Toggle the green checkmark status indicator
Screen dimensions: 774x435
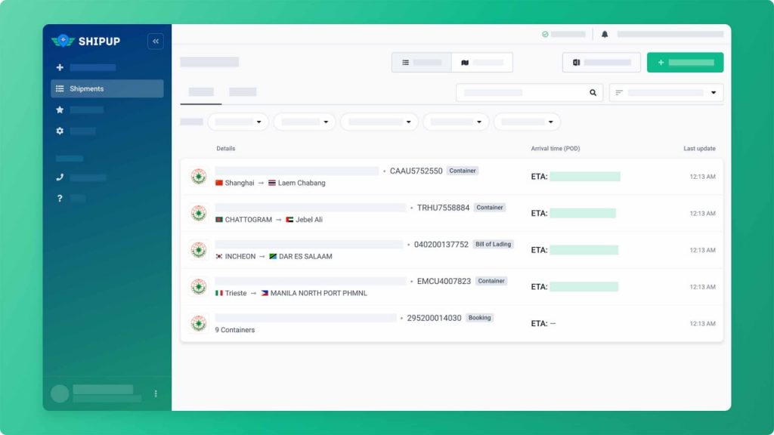[x=546, y=33]
